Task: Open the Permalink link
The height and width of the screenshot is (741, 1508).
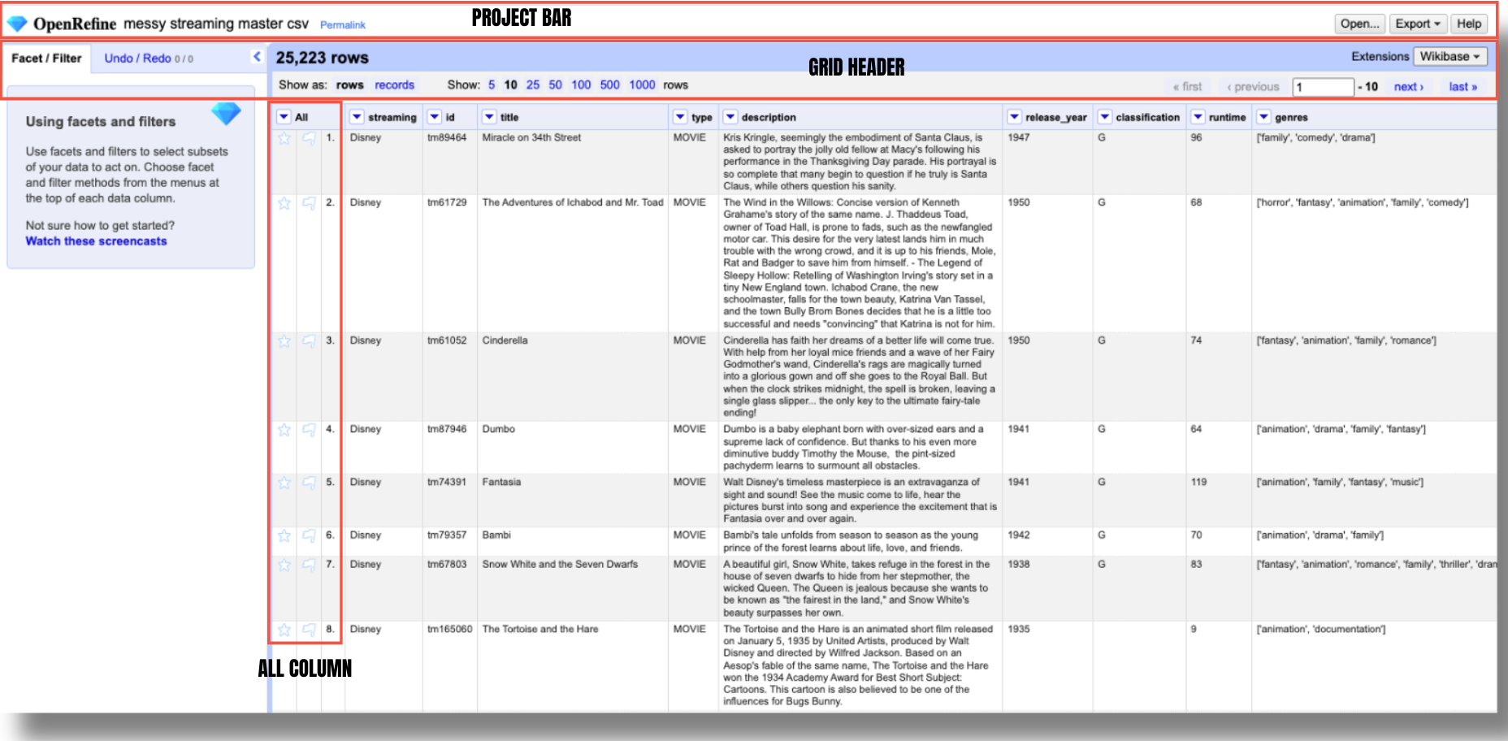Action: pos(343,25)
